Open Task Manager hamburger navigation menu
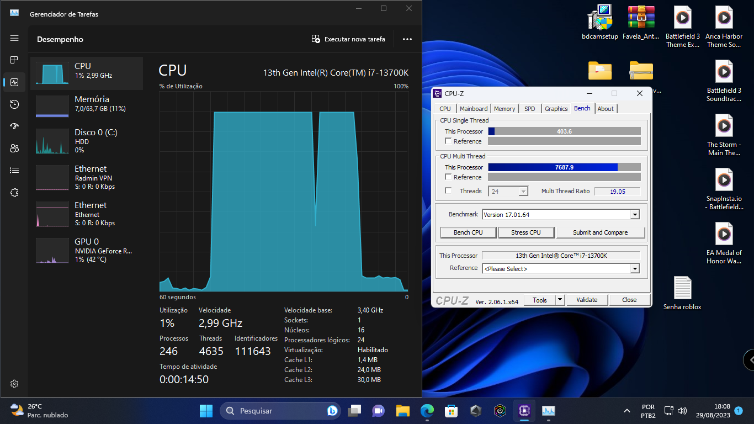Image resolution: width=754 pixels, height=424 pixels. pos(14,38)
